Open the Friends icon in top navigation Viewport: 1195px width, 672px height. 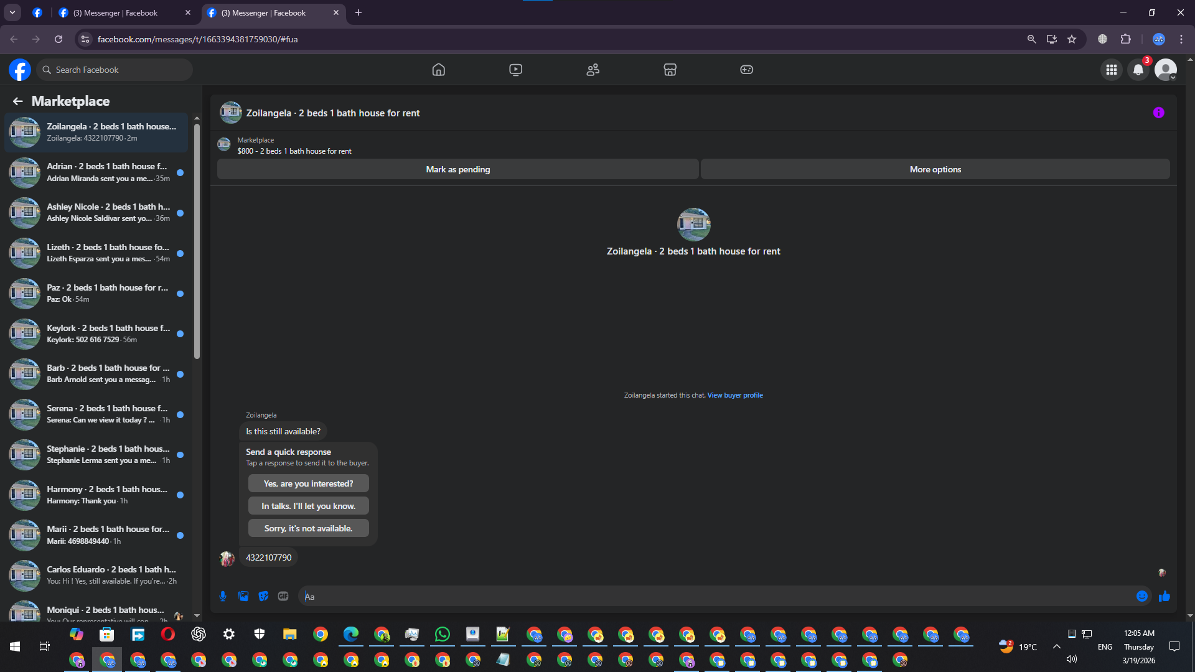click(x=593, y=70)
